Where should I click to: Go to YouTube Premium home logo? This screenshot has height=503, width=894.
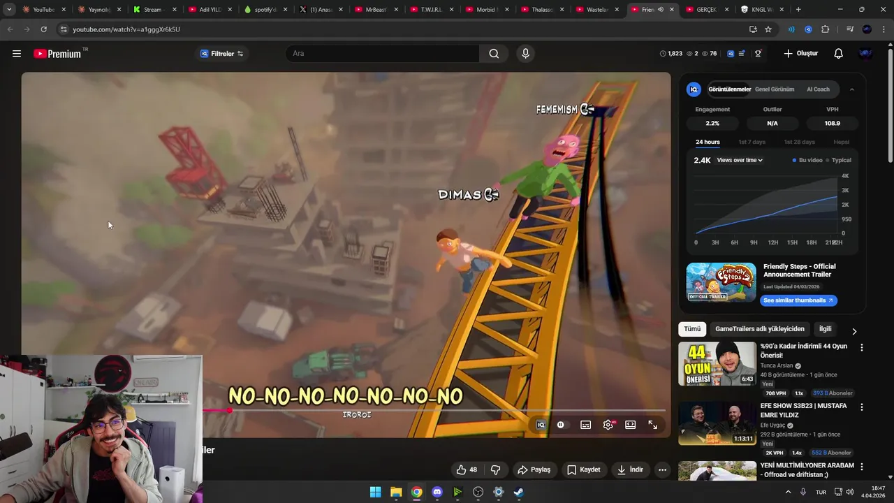point(57,54)
